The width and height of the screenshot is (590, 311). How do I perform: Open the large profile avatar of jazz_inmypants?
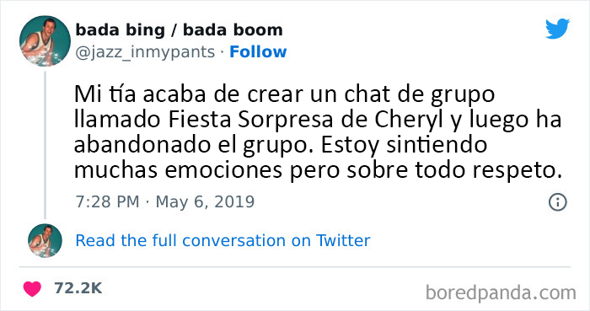[45, 41]
